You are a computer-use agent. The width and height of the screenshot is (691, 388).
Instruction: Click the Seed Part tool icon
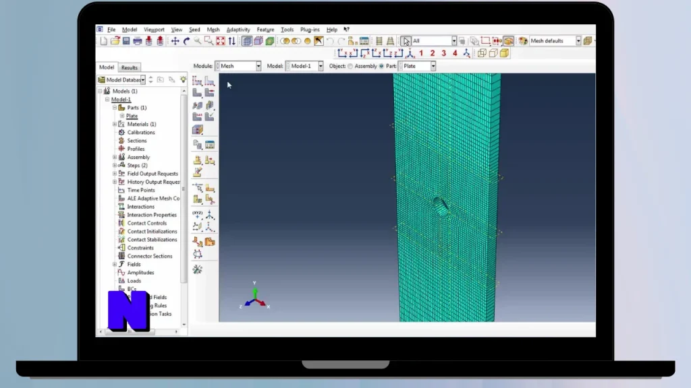(x=197, y=81)
